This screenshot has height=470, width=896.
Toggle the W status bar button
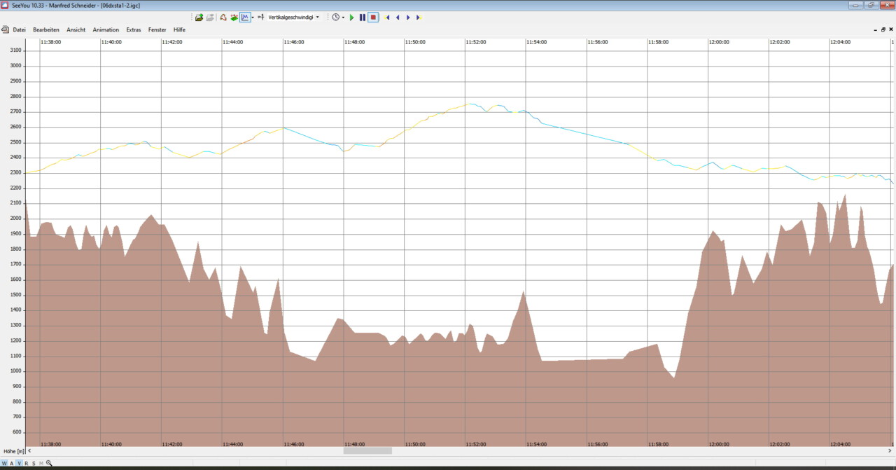coord(4,463)
